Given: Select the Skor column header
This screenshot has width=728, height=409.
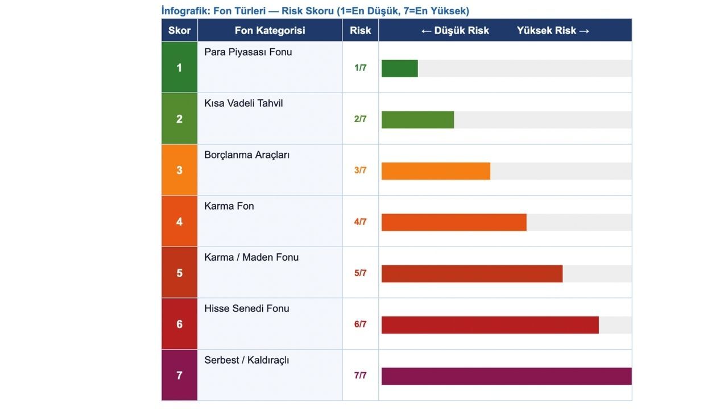Looking at the screenshot, I should pyautogui.click(x=179, y=31).
